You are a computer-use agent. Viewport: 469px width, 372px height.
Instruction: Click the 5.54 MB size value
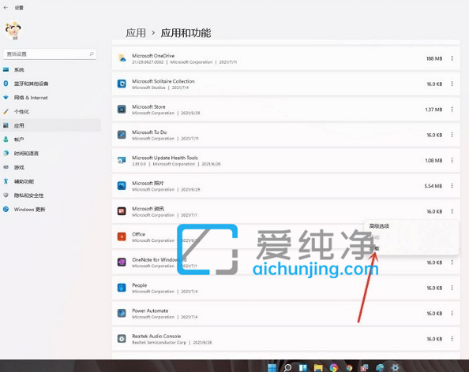click(433, 186)
